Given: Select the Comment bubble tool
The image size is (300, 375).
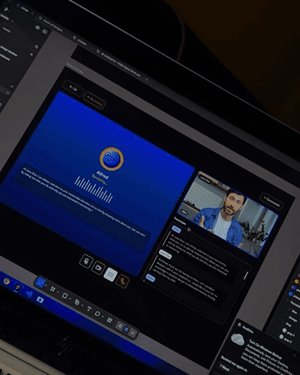Looking at the screenshot, I should [x=97, y=313].
